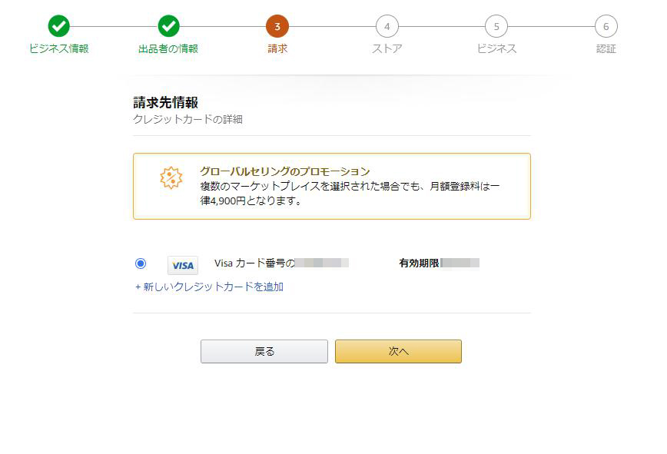Click the VISA card logo

click(x=183, y=265)
